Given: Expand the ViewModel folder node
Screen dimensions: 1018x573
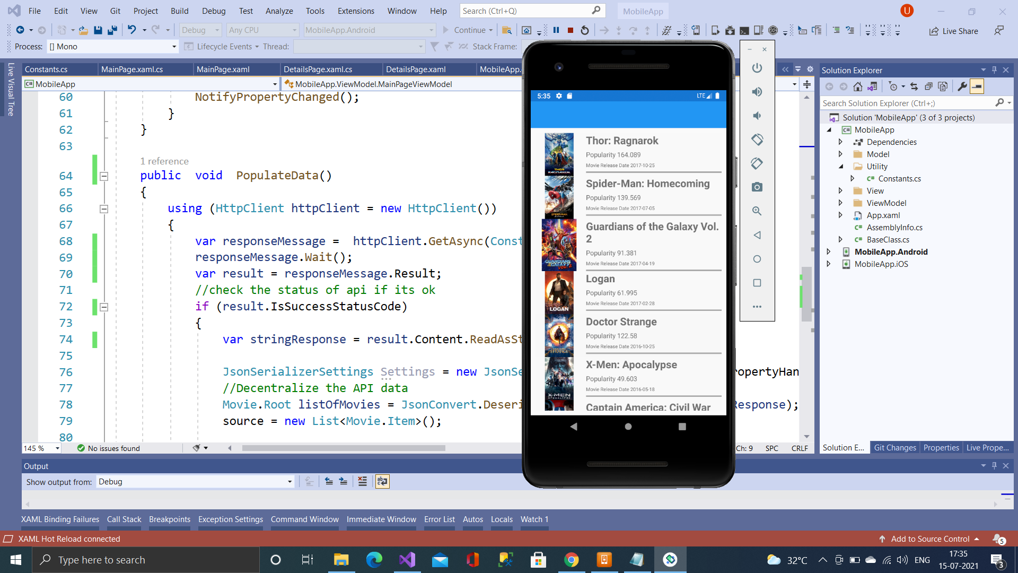Looking at the screenshot, I should [x=840, y=203].
